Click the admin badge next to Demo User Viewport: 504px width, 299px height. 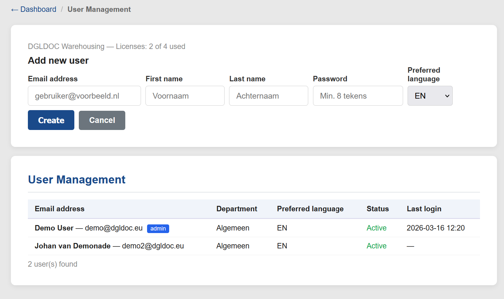click(158, 229)
